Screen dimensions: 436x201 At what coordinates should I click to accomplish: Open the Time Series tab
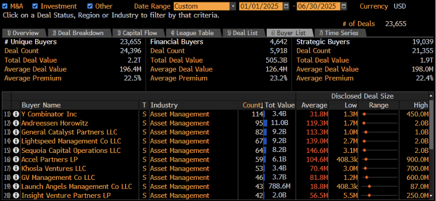click(x=339, y=33)
